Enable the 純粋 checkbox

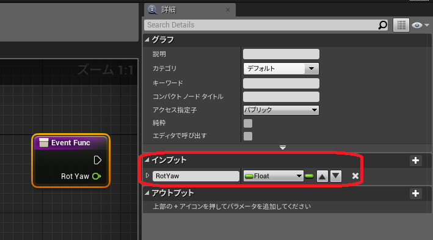coord(248,123)
